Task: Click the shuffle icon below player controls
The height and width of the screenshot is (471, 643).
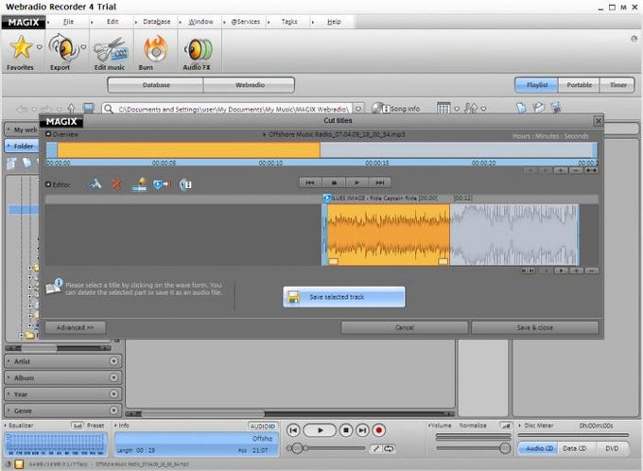Action: point(375,448)
